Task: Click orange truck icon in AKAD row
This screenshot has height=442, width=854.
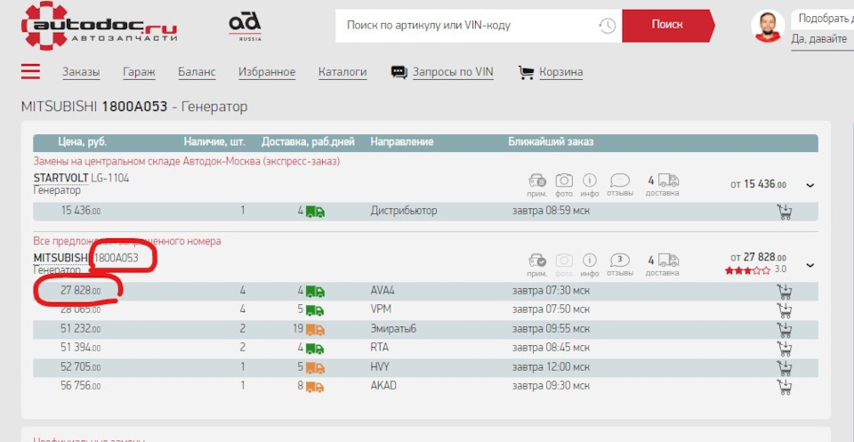Action: point(315,387)
